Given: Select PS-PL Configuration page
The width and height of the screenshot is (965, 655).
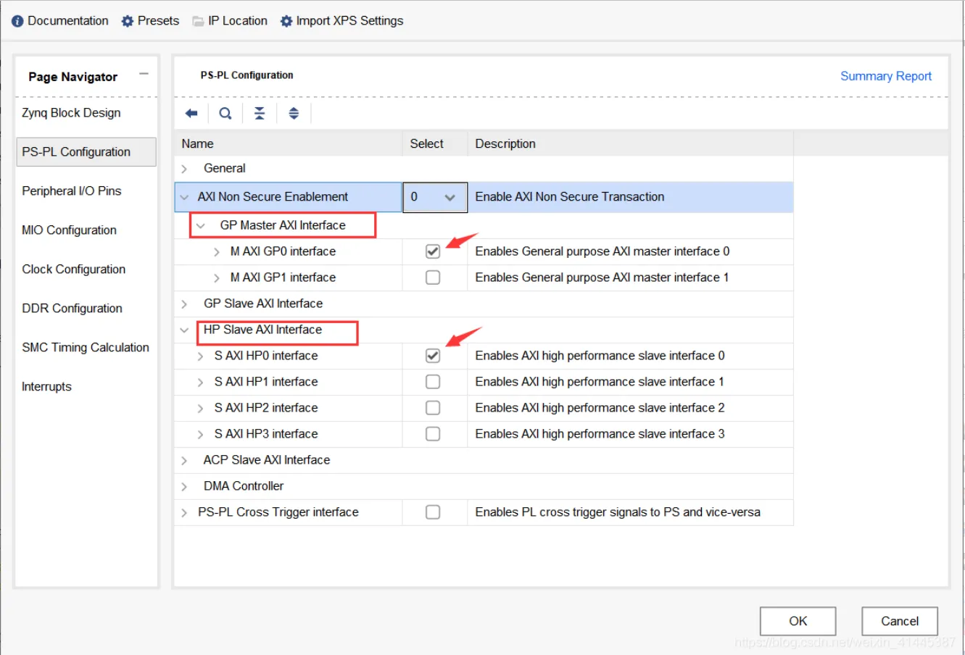Looking at the screenshot, I should click(x=86, y=152).
